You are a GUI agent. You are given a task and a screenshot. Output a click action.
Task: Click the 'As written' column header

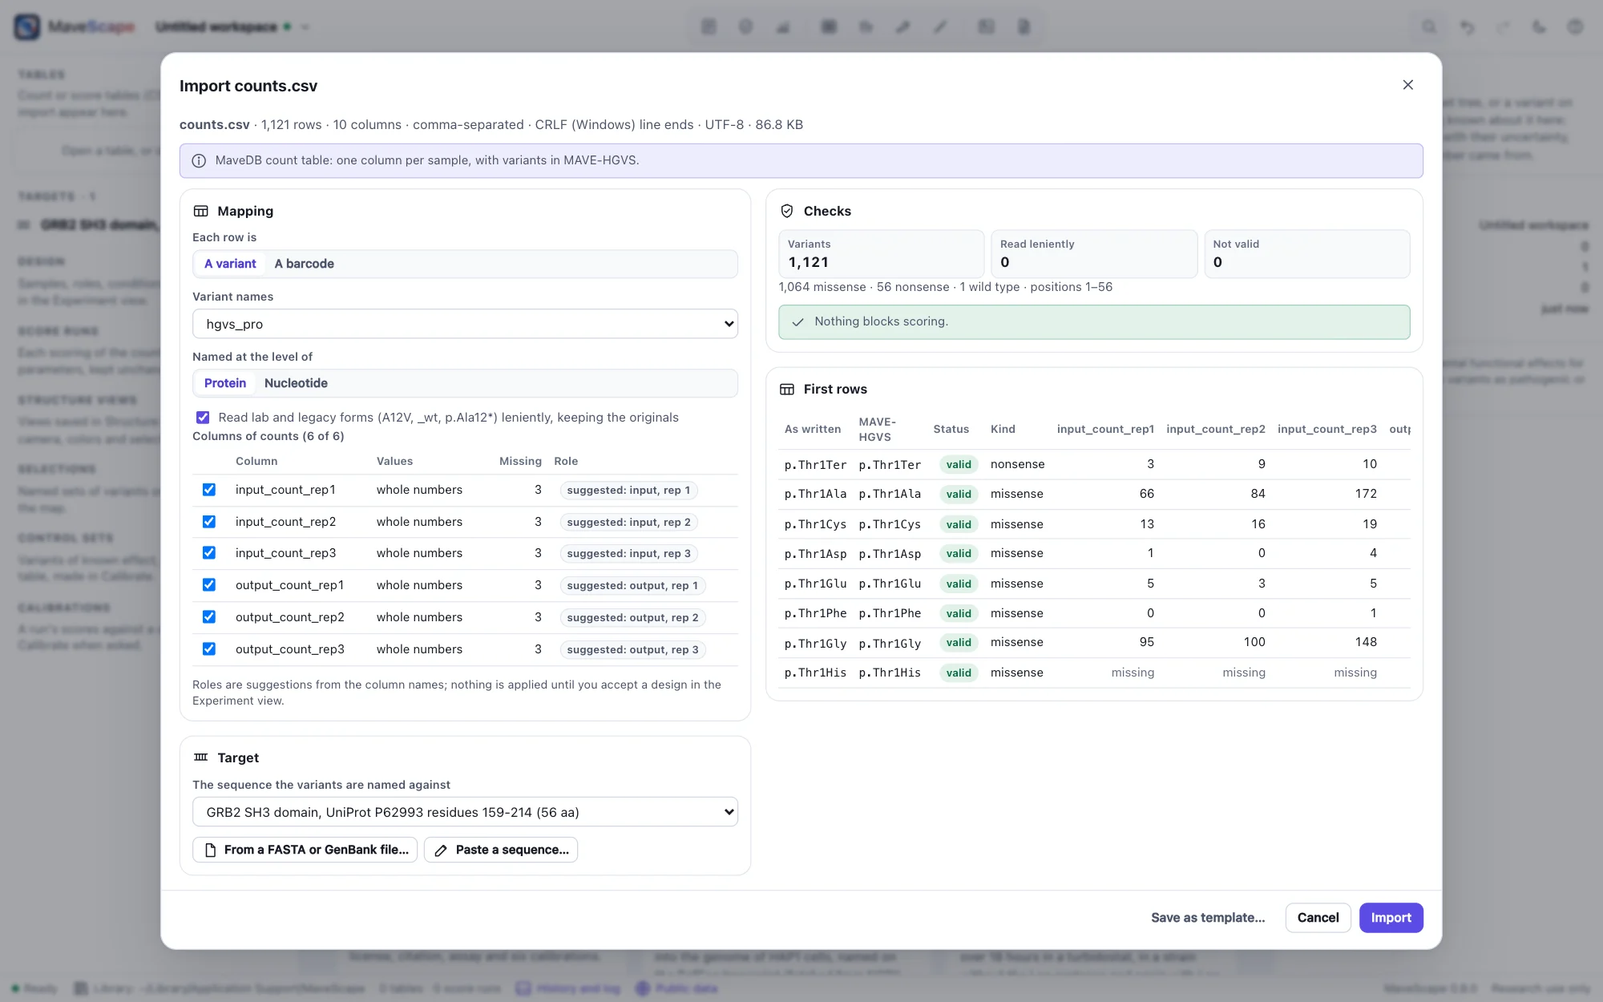(x=813, y=429)
